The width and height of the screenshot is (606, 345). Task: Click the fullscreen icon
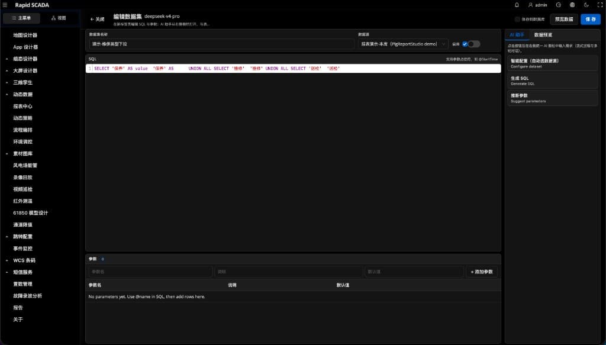tap(600, 5)
